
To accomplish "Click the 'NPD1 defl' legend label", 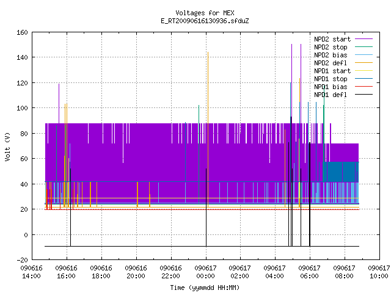I will click(x=331, y=95).
